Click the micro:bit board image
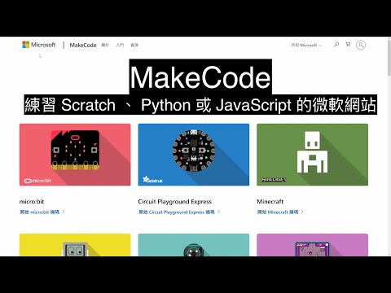Viewport: 391px width, 293px height. point(75,150)
